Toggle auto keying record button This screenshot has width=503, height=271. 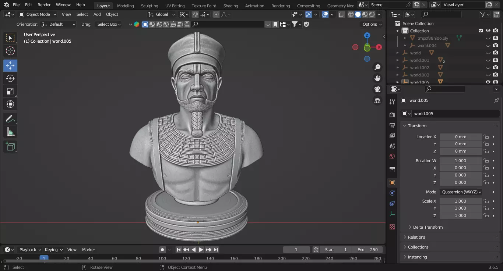162,250
